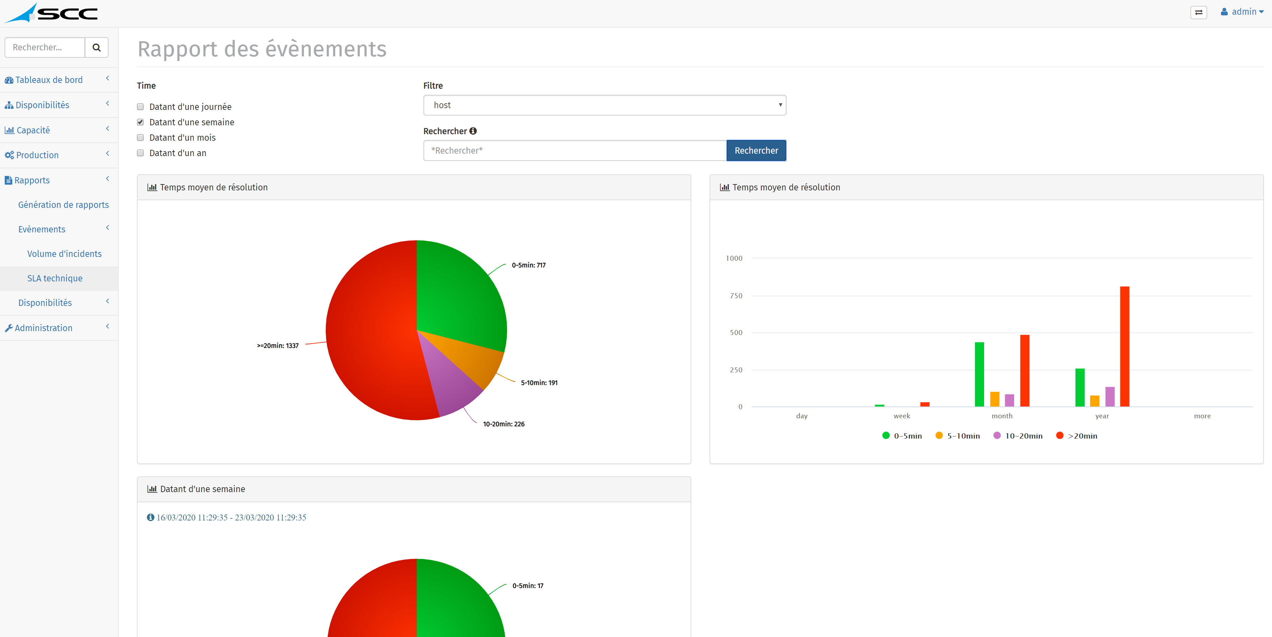Click the Production gears icon
The image size is (1272, 637).
click(x=9, y=155)
